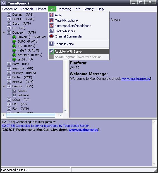Open the Help menu
Viewport: 158px width, 173px height.
click(101, 9)
